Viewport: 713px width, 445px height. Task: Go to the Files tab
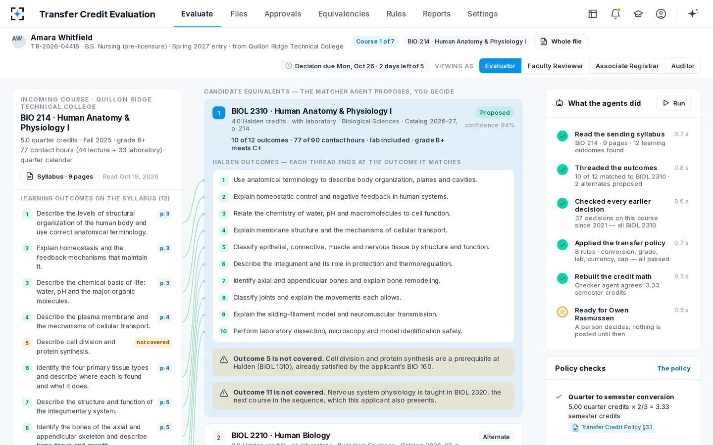pos(239,14)
